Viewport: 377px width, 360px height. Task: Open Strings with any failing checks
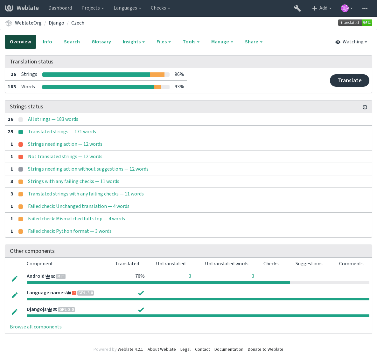(x=73, y=181)
